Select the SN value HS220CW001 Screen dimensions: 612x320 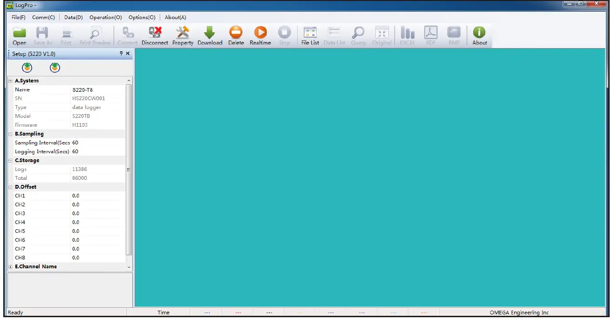pos(88,99)
